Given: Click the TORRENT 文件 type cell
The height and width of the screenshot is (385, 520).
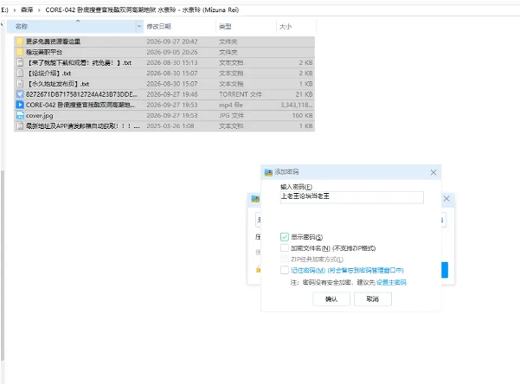Looking at the screenshot, I should coord(240,94).
